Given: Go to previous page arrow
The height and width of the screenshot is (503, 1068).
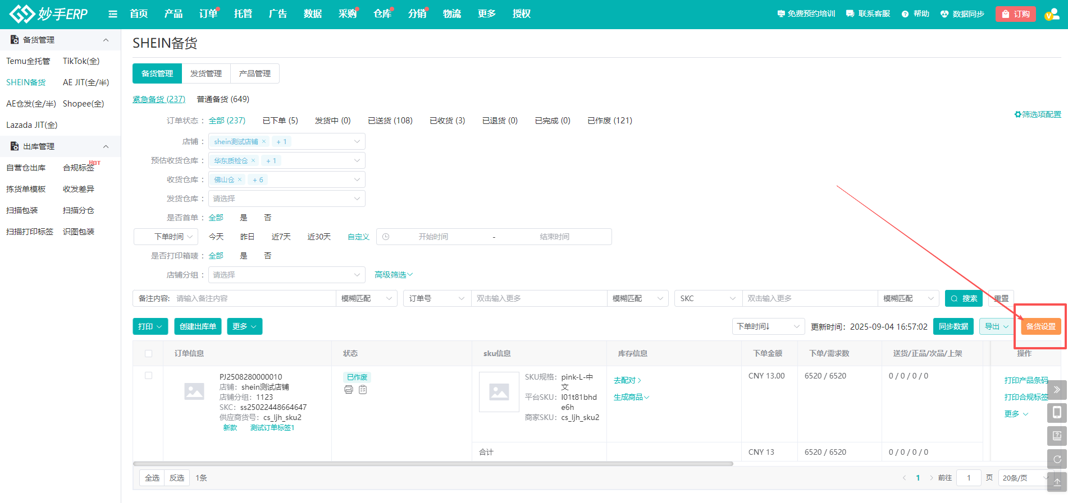Looking at the screenshot, I should (x=904, y=478).
